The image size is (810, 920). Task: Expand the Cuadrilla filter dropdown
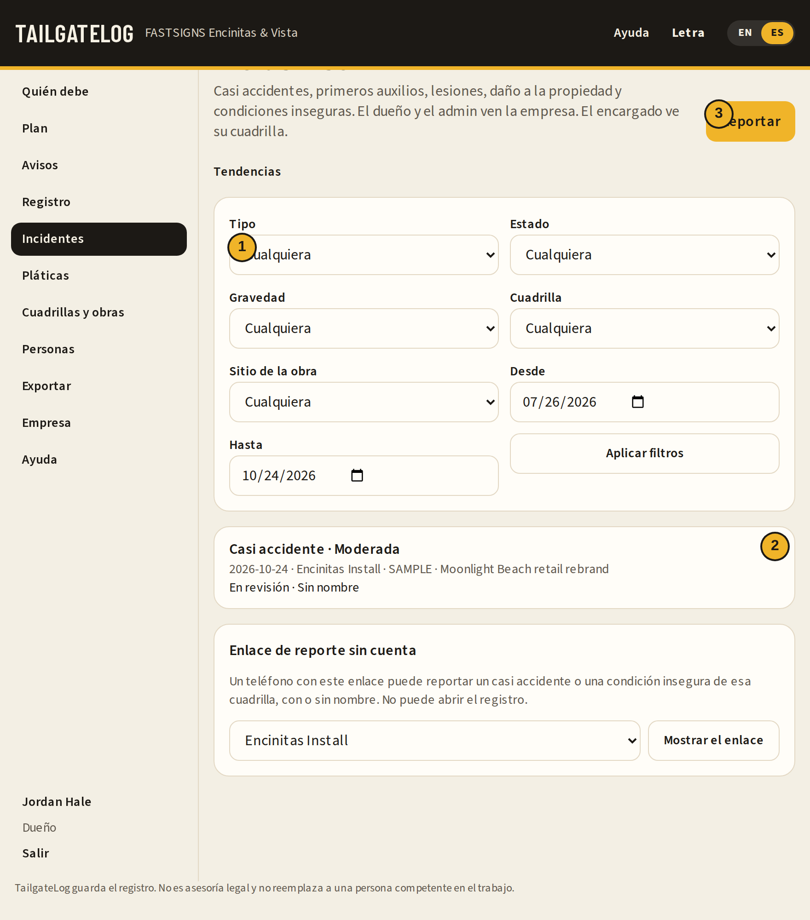(x=644, y=328)
